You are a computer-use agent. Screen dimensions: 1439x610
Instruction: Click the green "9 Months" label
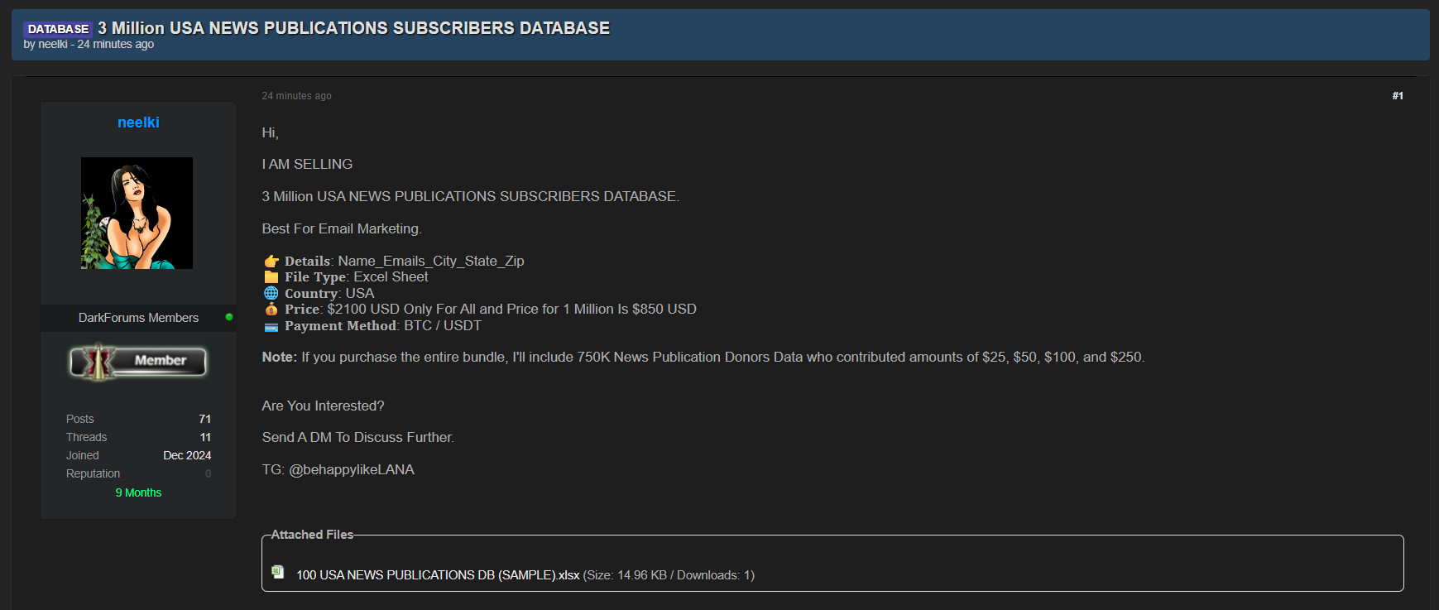coord(138,492)
